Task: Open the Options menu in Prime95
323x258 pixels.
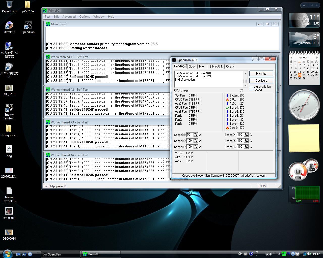Action: 85,17
